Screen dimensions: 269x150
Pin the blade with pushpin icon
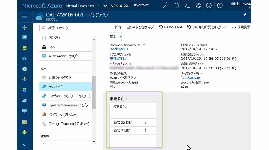pos(245,15)
